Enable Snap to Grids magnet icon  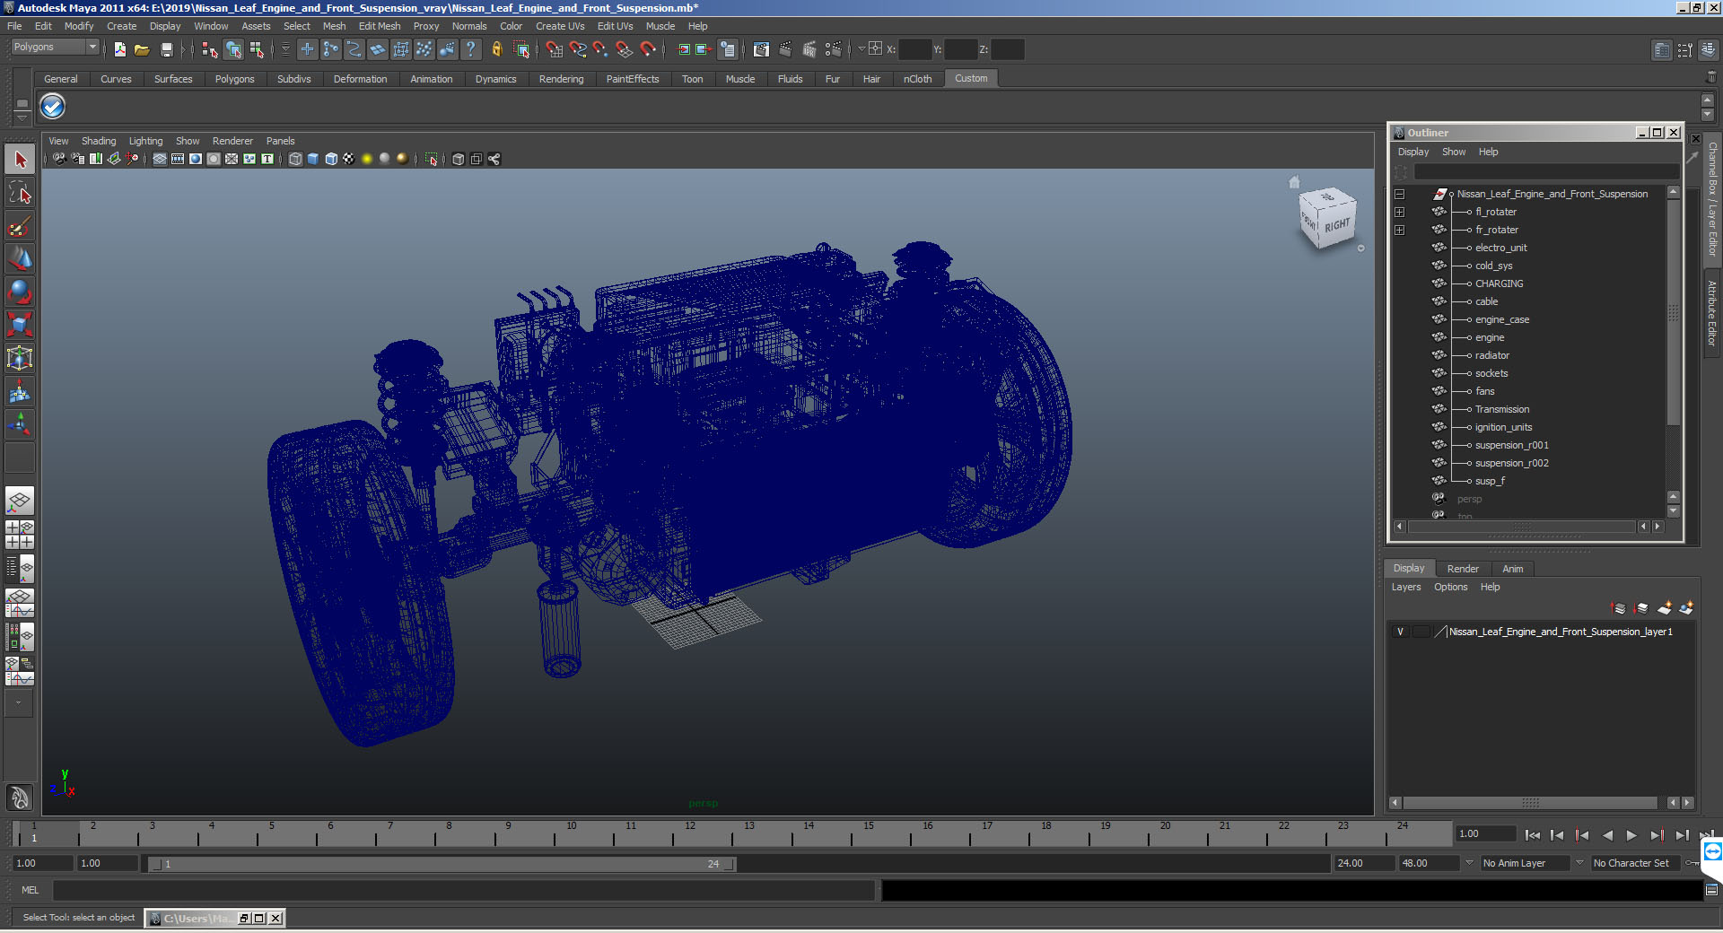(x=555, y=49)
